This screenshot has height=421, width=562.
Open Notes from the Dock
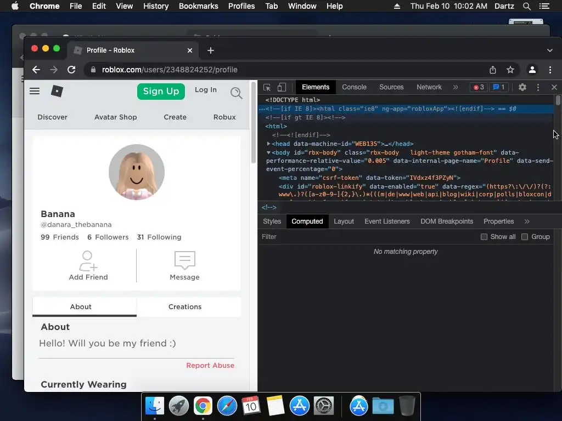coord(276,406)
